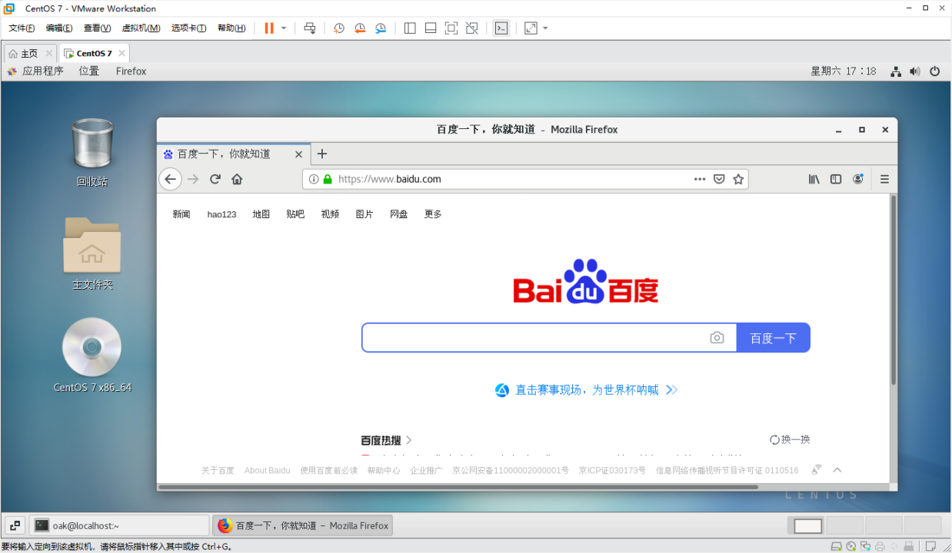Viewport: 952px width, 553px height.
Task: Expand the 更多 link on Baidu
Action: tap(433, 214)
